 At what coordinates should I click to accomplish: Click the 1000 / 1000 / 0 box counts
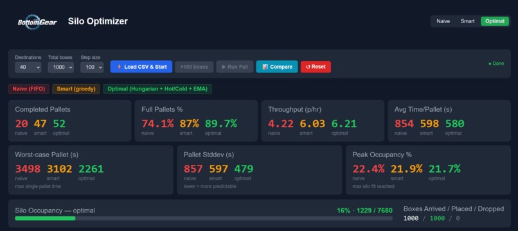431,218
